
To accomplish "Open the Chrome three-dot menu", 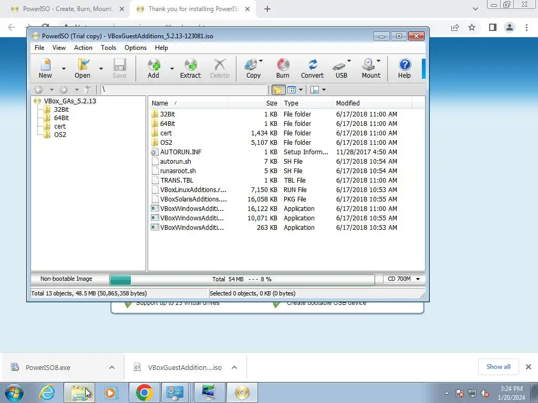I will (526, 27).
